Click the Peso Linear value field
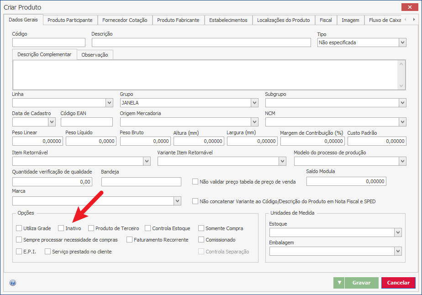The image size is (422, 295). 37,141
